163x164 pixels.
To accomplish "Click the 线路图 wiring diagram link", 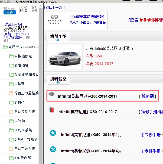I will (x=148, y=96).
